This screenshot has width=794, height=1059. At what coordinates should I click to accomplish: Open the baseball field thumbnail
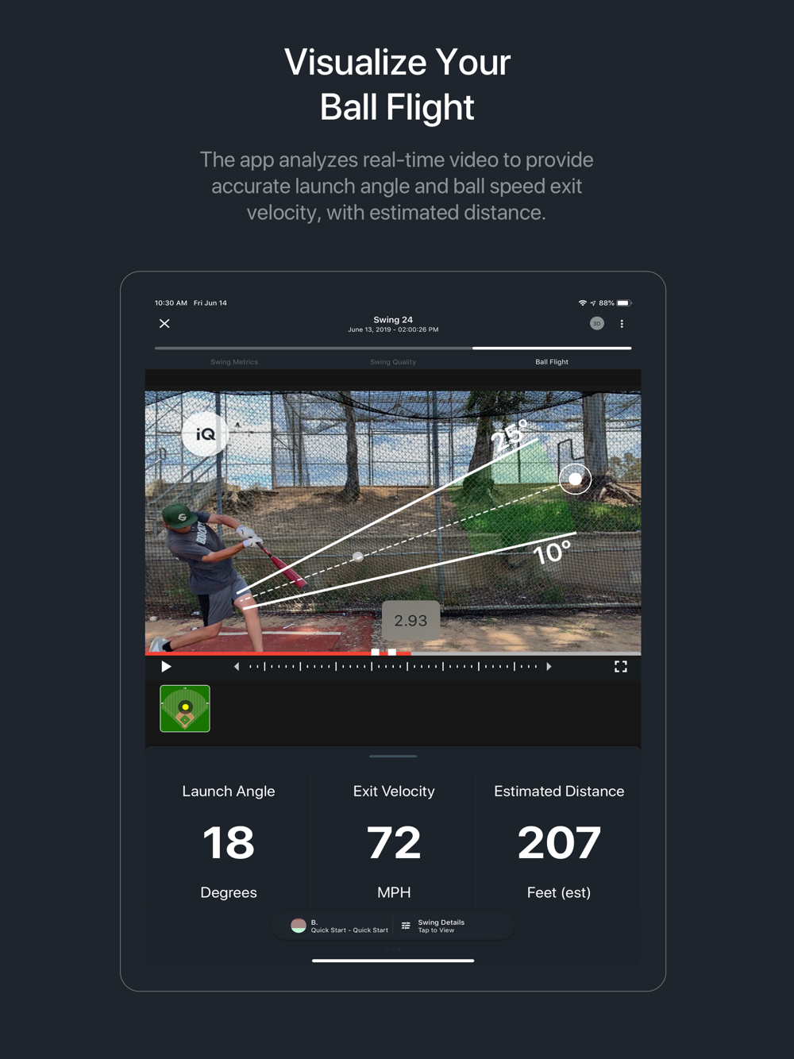(x=185, y=708)
